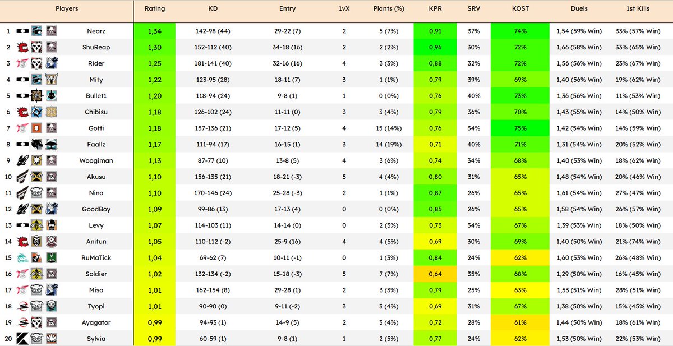The width and height of the screenshot is (673, 346).
Task: Click the skull helmet operator icon in Anitun's row
Action: point(37,242)
